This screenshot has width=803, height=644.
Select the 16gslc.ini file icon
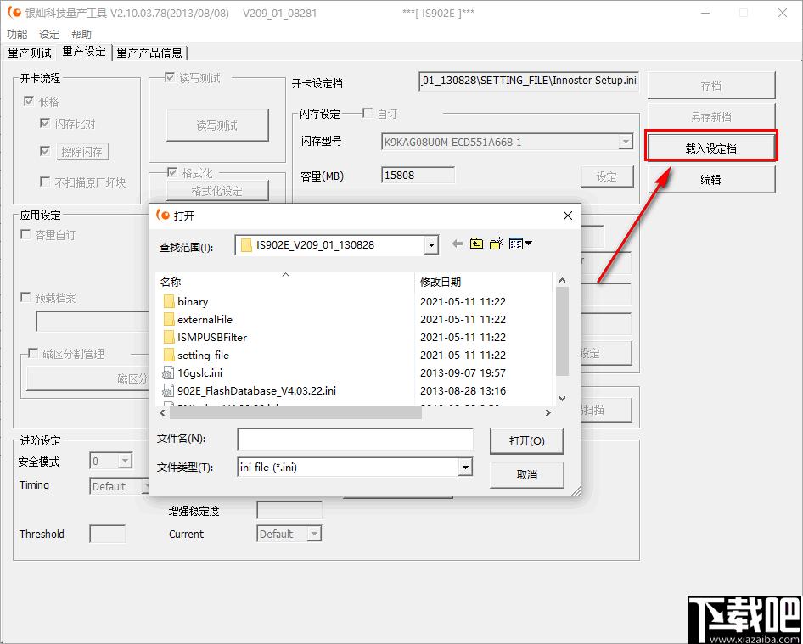point(168,373)
